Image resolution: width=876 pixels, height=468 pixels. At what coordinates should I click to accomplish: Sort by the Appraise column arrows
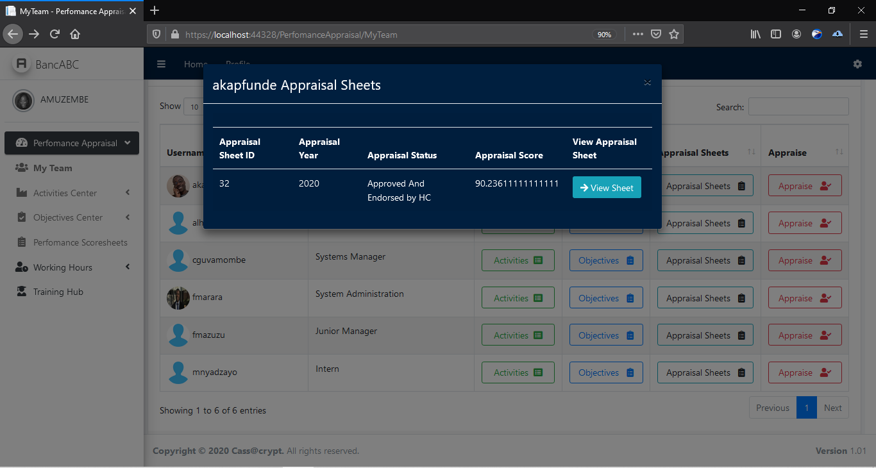[839, 152]
